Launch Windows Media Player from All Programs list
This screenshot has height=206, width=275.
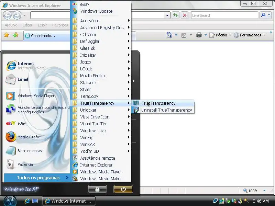[101, 172]
